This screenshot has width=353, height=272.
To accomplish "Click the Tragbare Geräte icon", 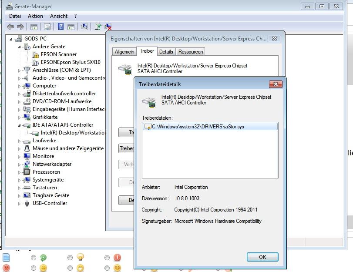I will coord(27,195).
